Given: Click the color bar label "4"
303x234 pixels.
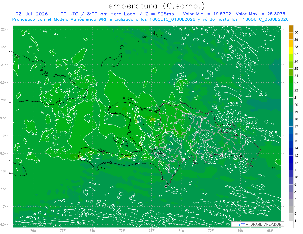Looking at the screenshot, I should coord(295,221).
